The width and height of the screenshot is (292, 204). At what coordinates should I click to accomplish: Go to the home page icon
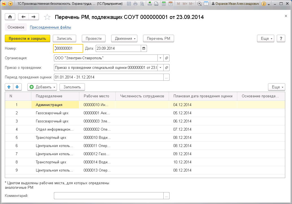click(x=10, y=17)
